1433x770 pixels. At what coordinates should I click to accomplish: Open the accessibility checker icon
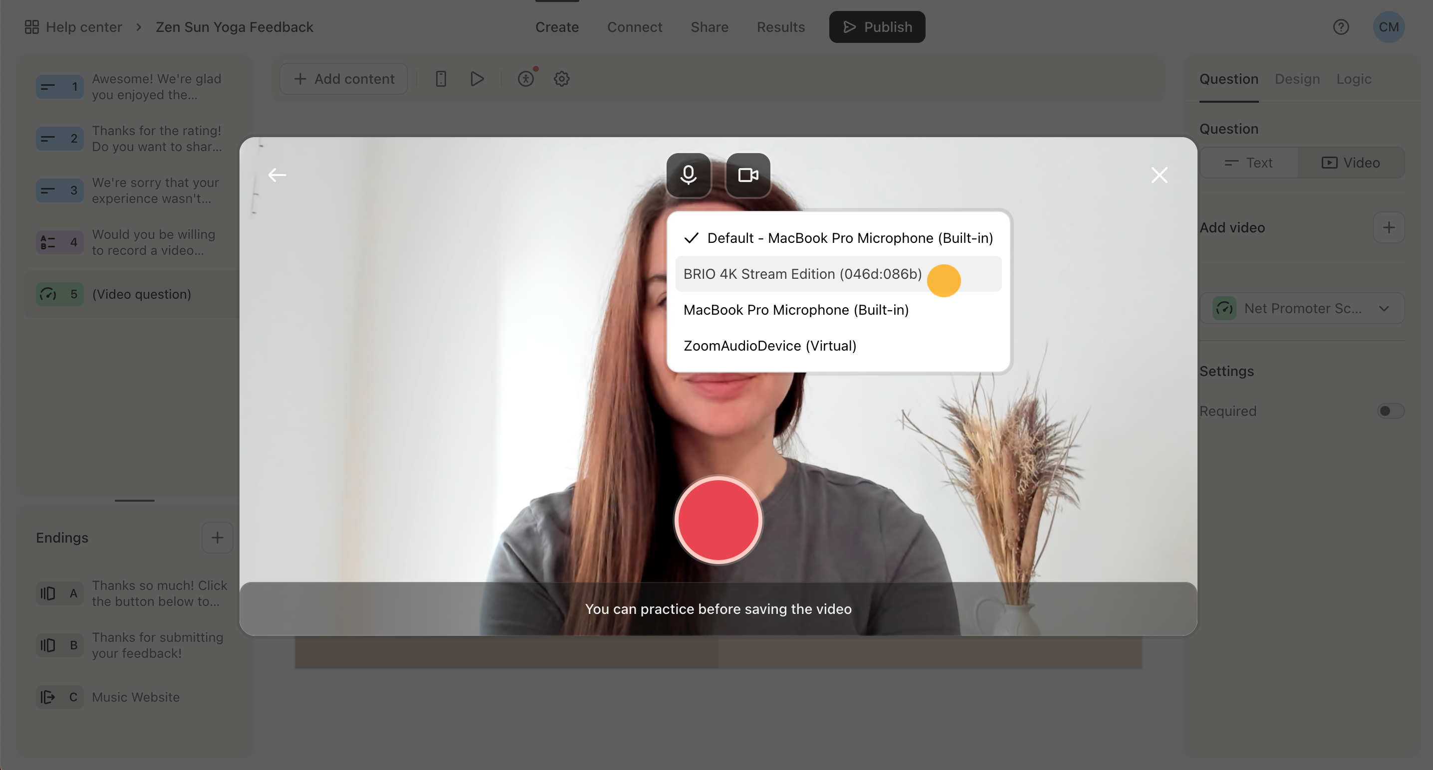tap(526, 79)
